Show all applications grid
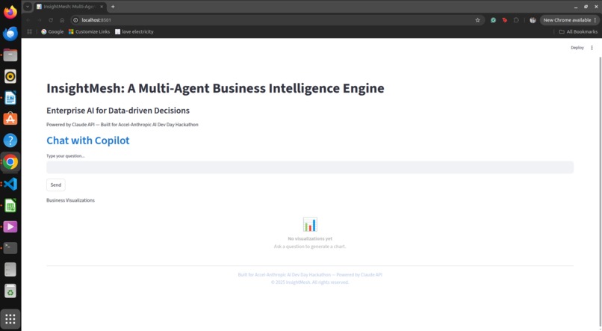Screen dimensions: 602x331 click(x=10, y=319)
